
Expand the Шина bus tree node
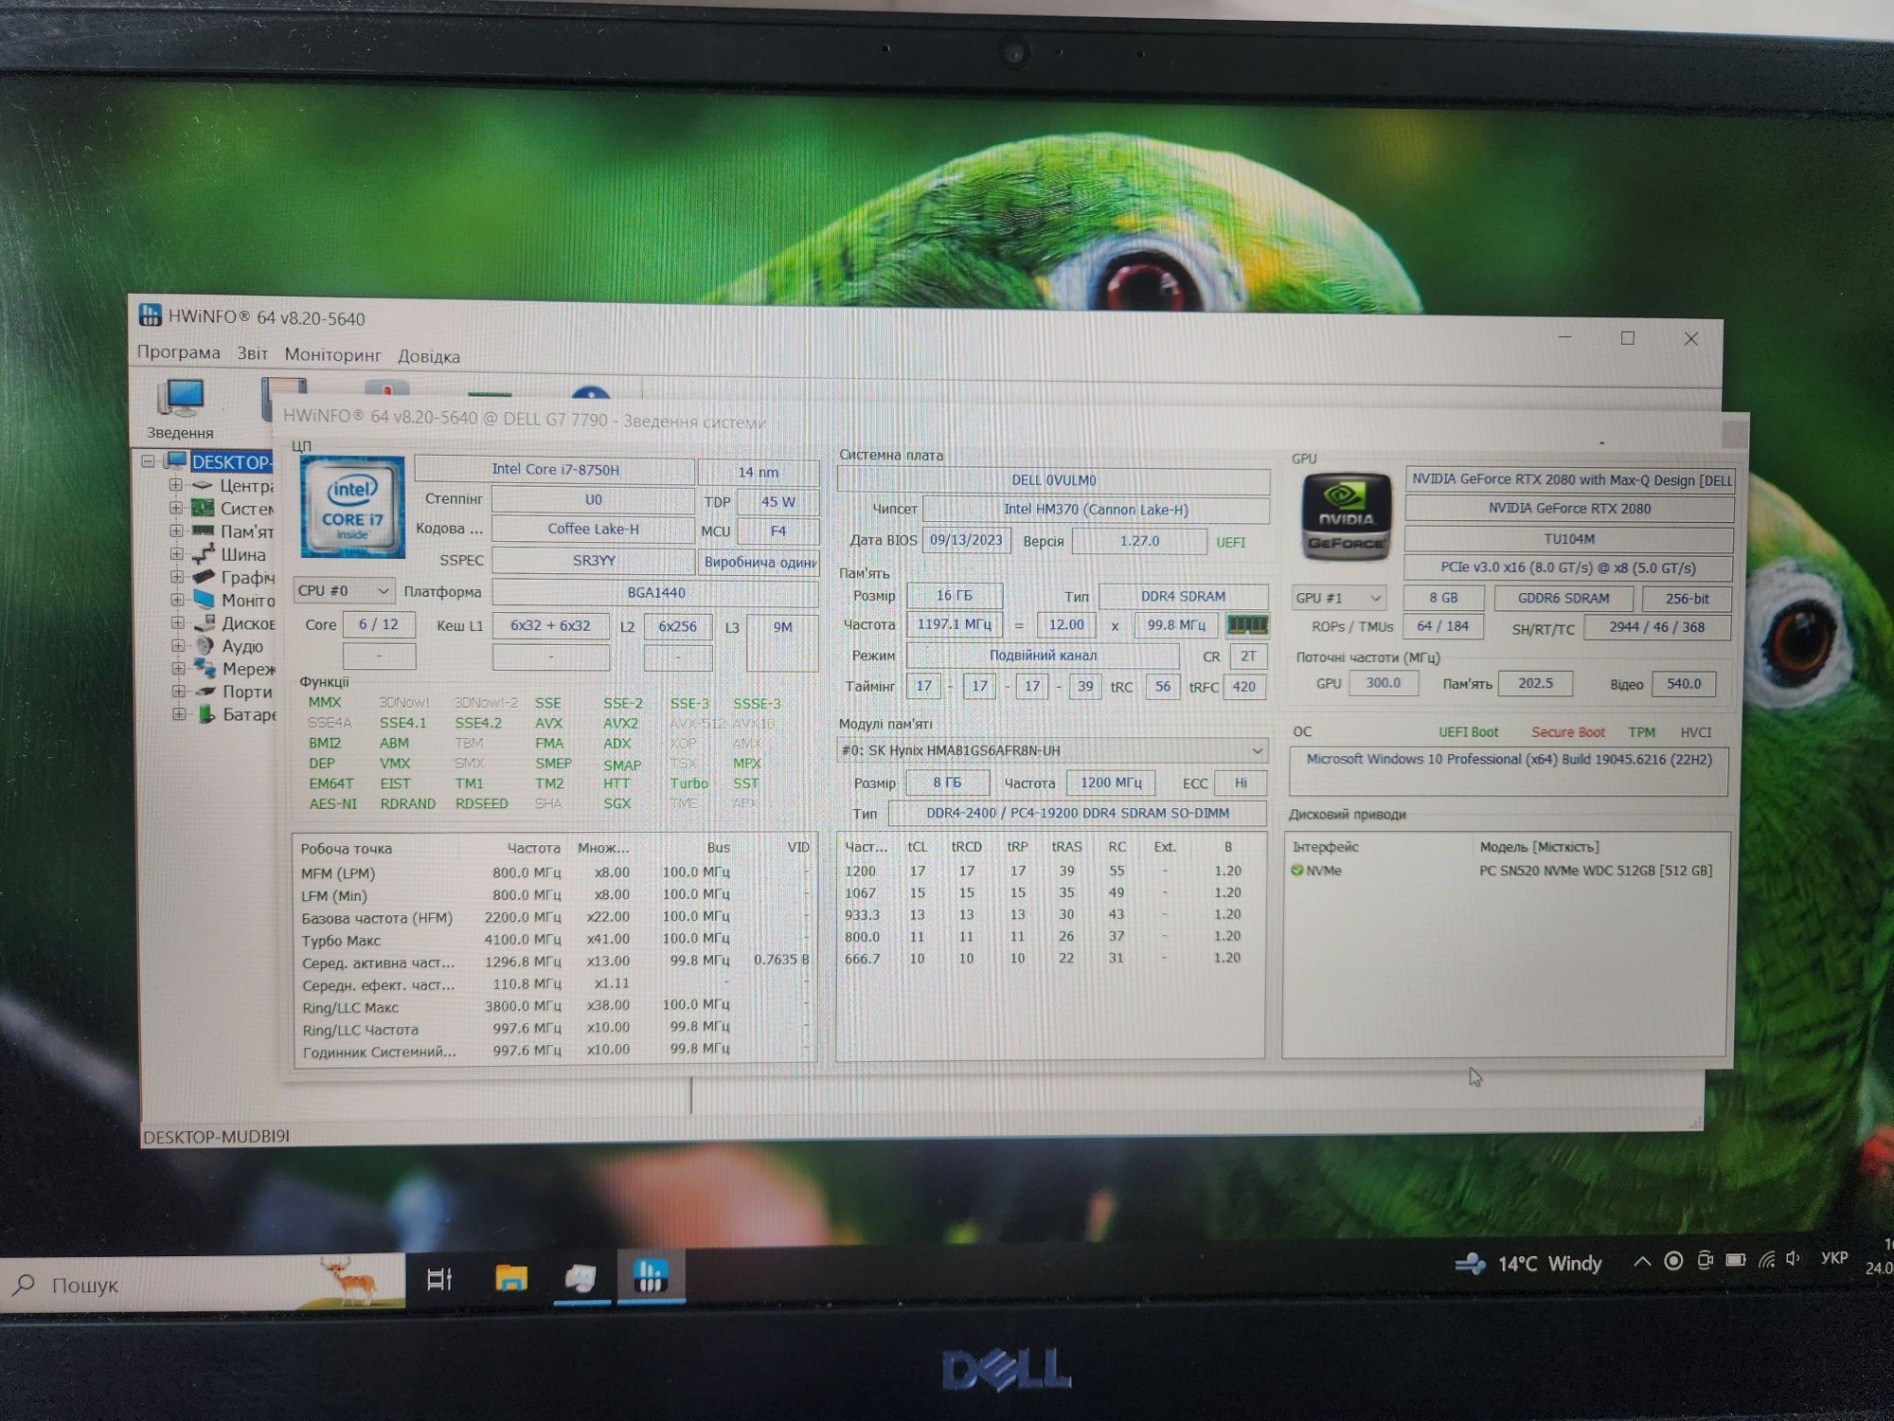(176, 554)
